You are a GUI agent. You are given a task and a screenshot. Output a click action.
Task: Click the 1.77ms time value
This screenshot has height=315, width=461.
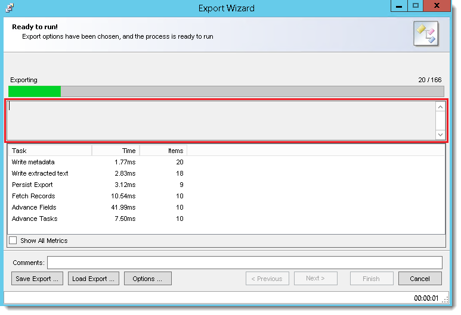(x=125, y=162)
